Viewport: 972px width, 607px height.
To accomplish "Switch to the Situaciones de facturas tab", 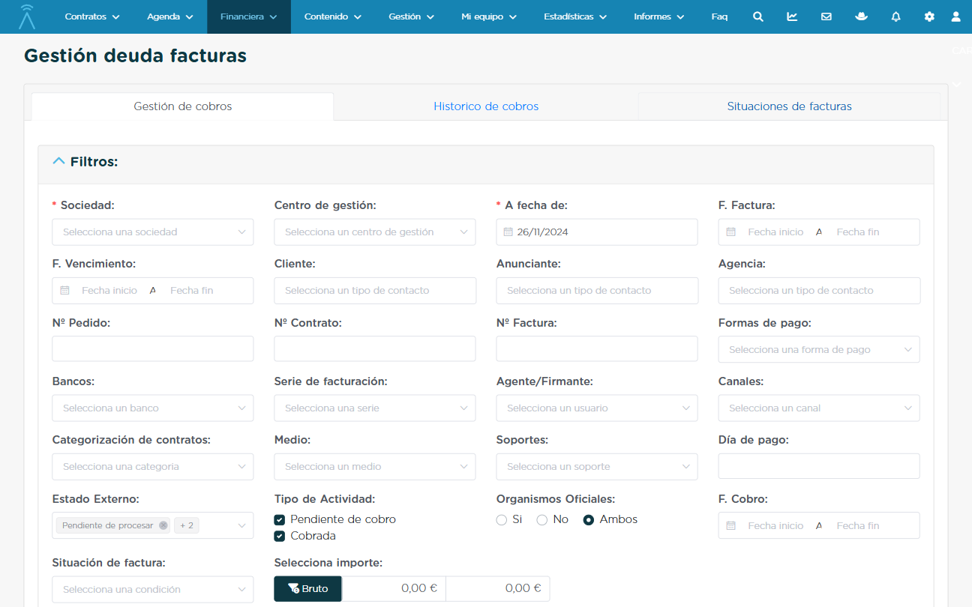I will click(789, 106).
